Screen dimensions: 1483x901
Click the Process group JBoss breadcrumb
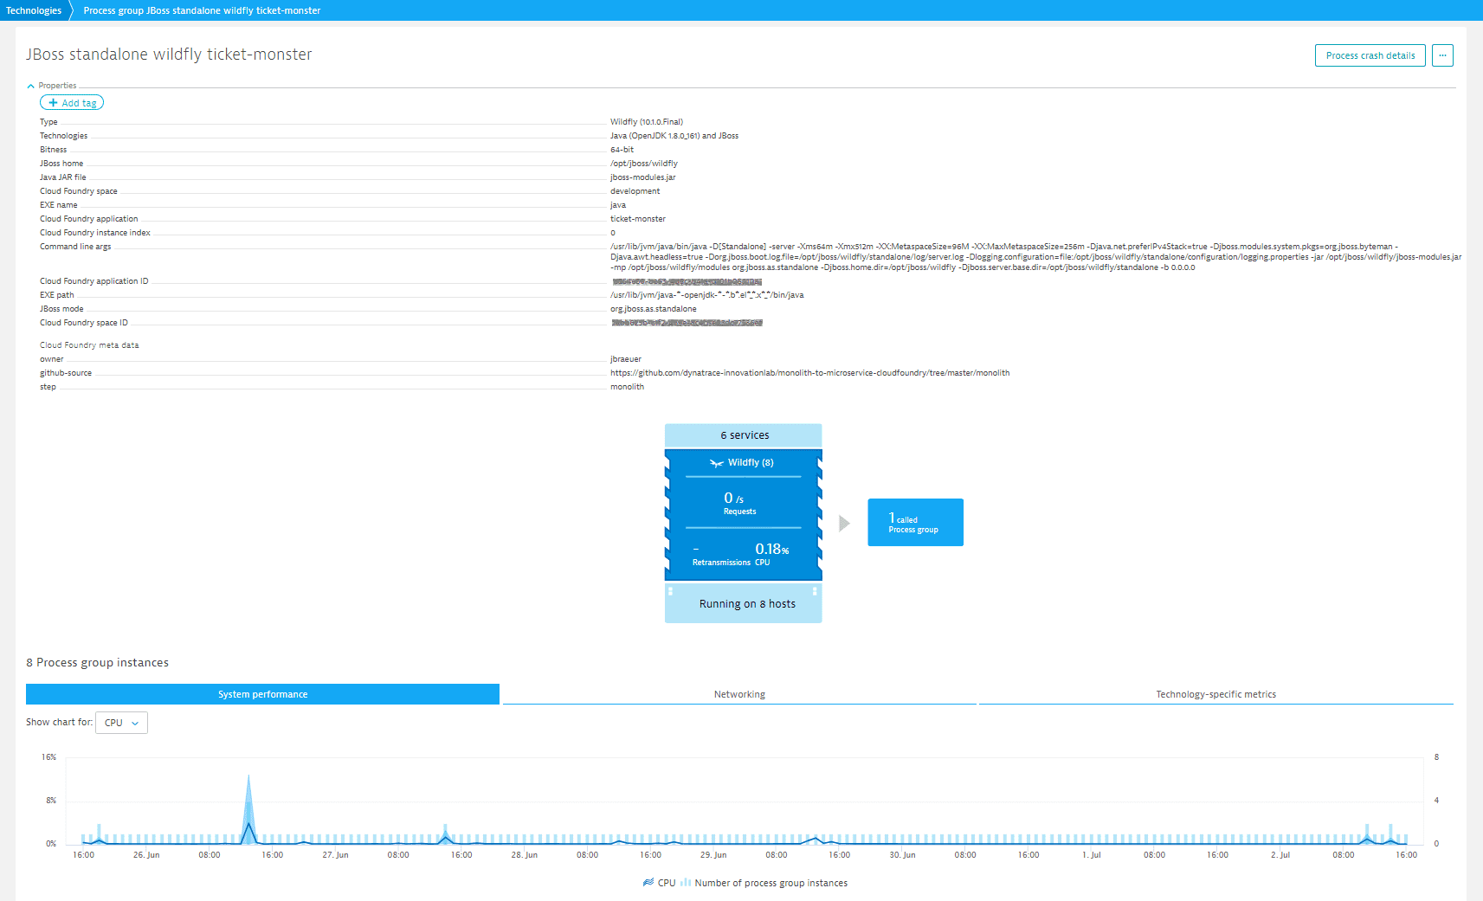[202, 10]
